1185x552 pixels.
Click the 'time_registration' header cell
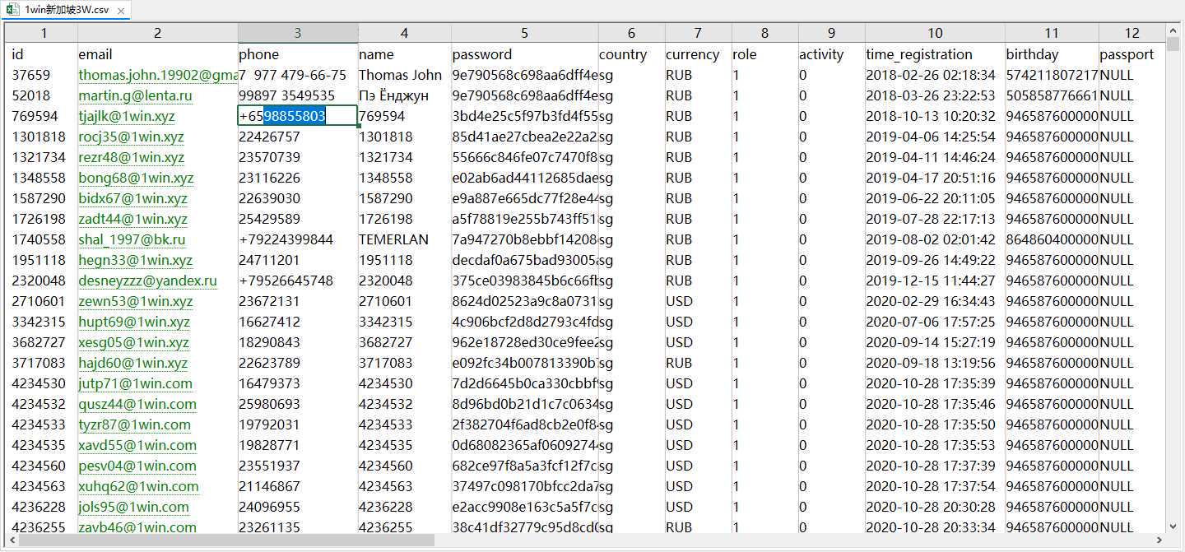pos(935,54)
